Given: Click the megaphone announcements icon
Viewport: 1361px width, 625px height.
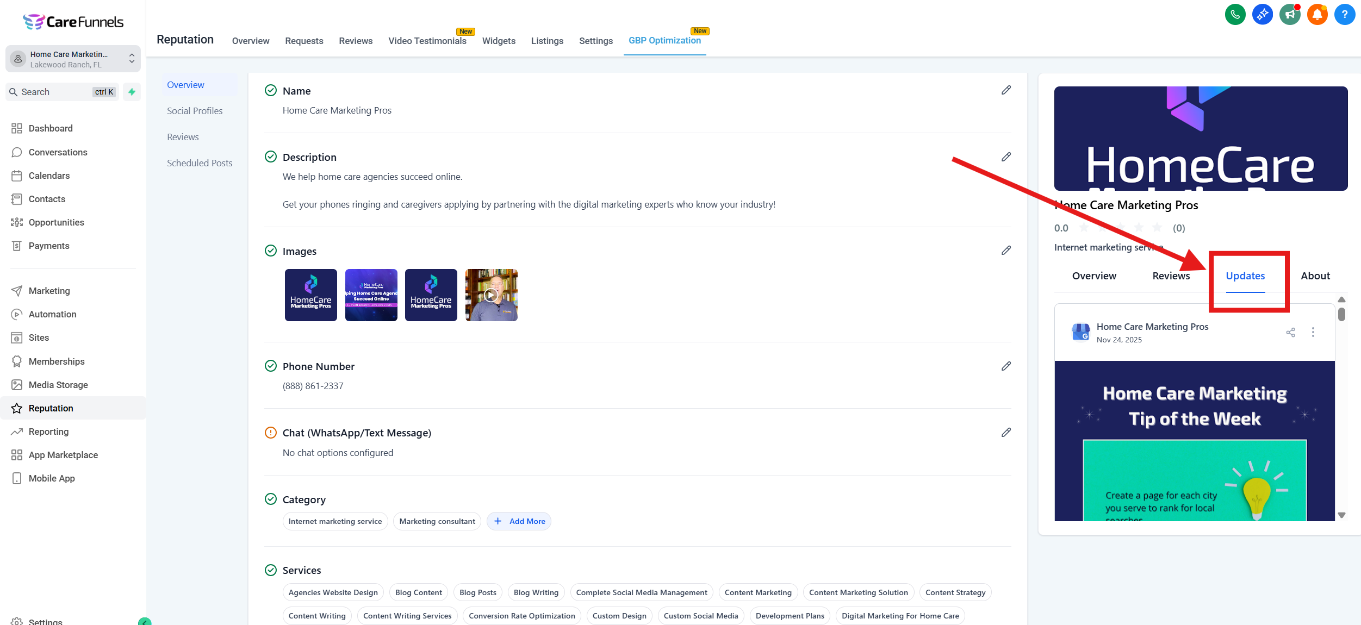Looking at the screenshot, I should click(x=1290, y=15).
